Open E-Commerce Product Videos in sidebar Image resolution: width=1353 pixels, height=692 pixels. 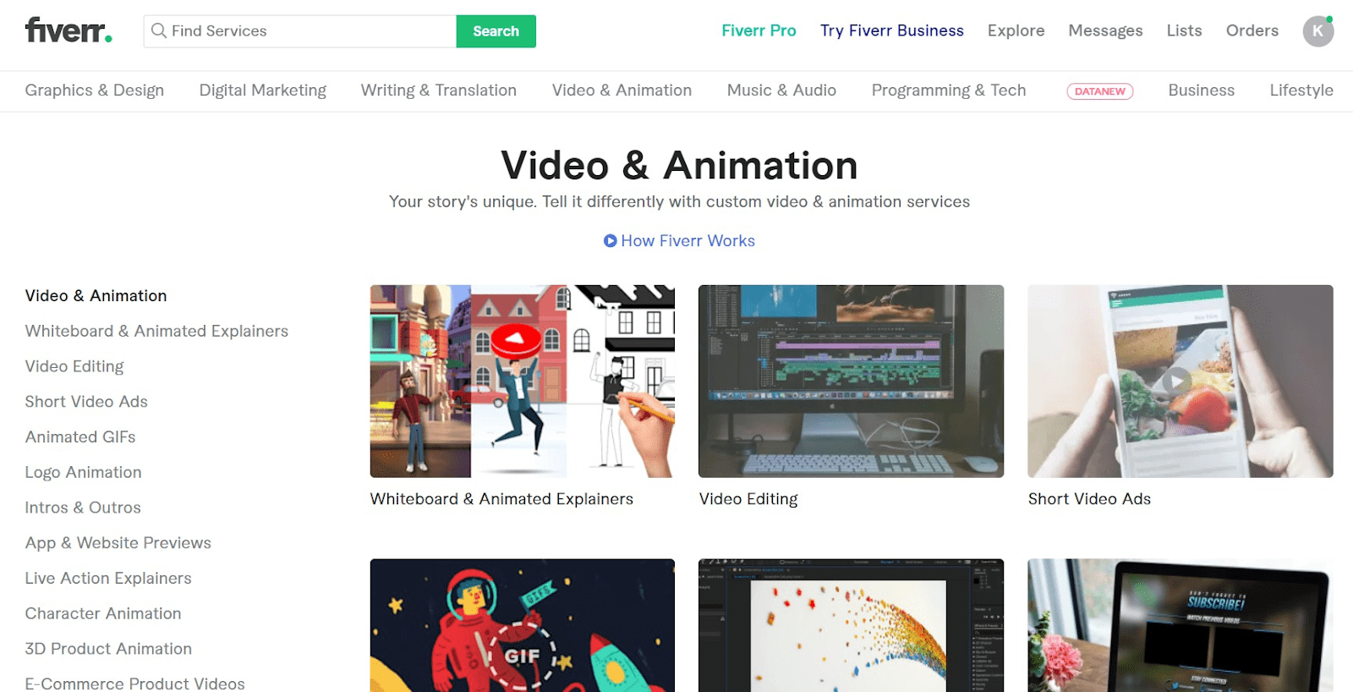(x=134, y=684)
